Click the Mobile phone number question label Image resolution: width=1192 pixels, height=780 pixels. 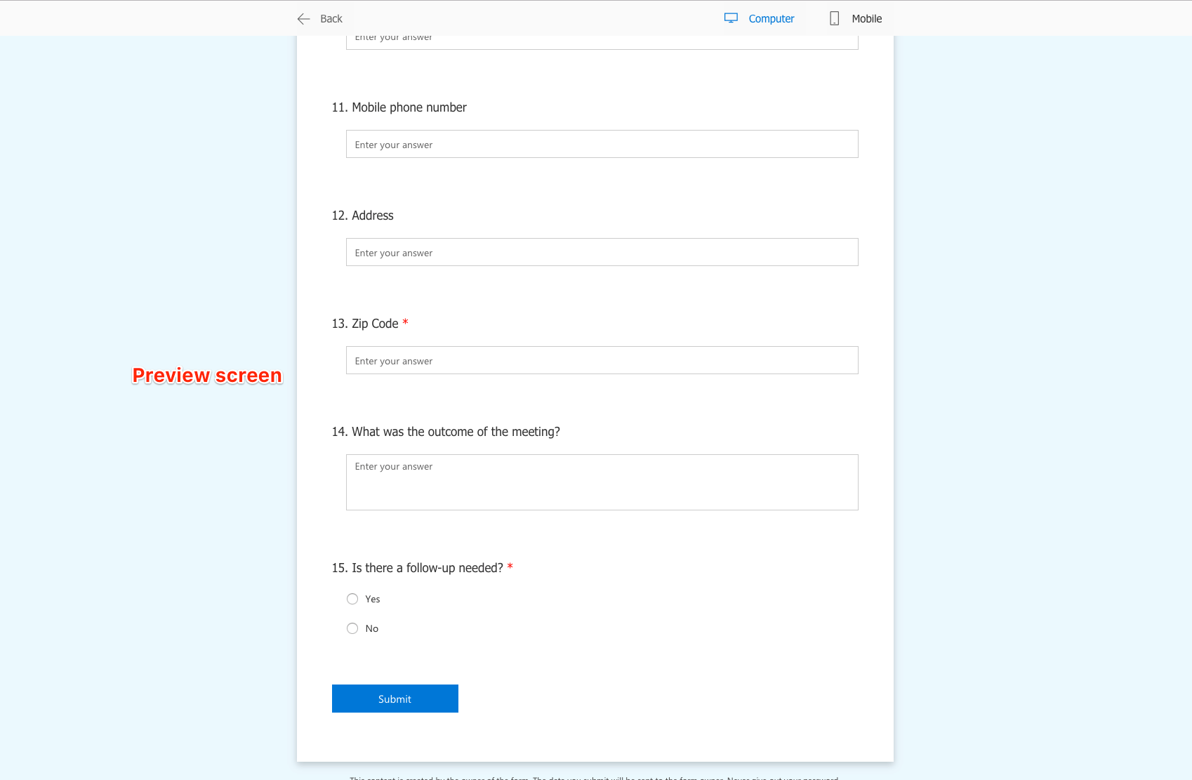pyautogui.click(x=399, y=107)
